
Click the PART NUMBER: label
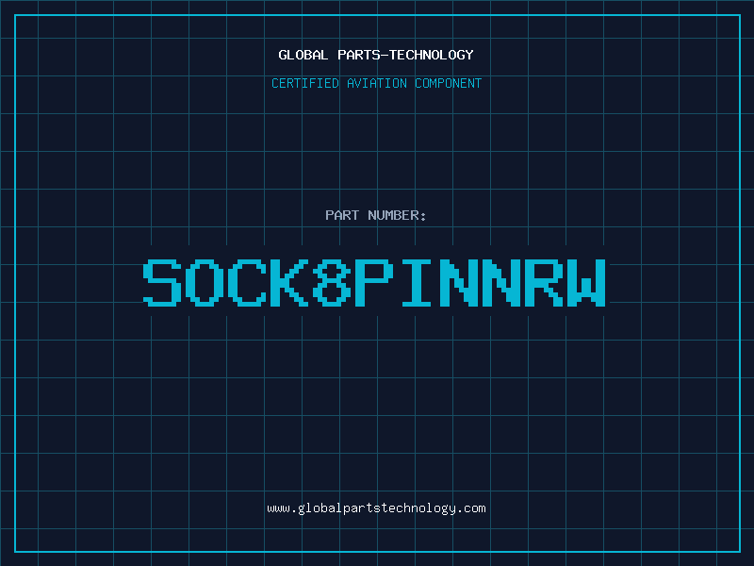click(x=376, y=215)
